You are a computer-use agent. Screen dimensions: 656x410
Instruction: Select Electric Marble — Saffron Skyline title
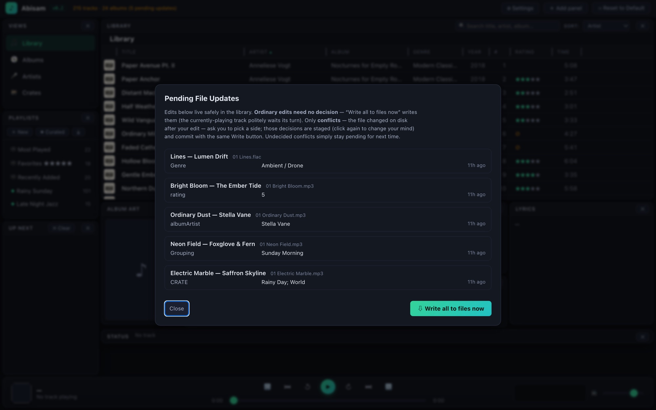click(x=218, y=273)
